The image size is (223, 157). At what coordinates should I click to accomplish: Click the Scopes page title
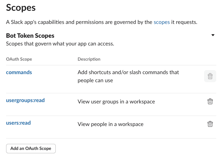[21, 7]
